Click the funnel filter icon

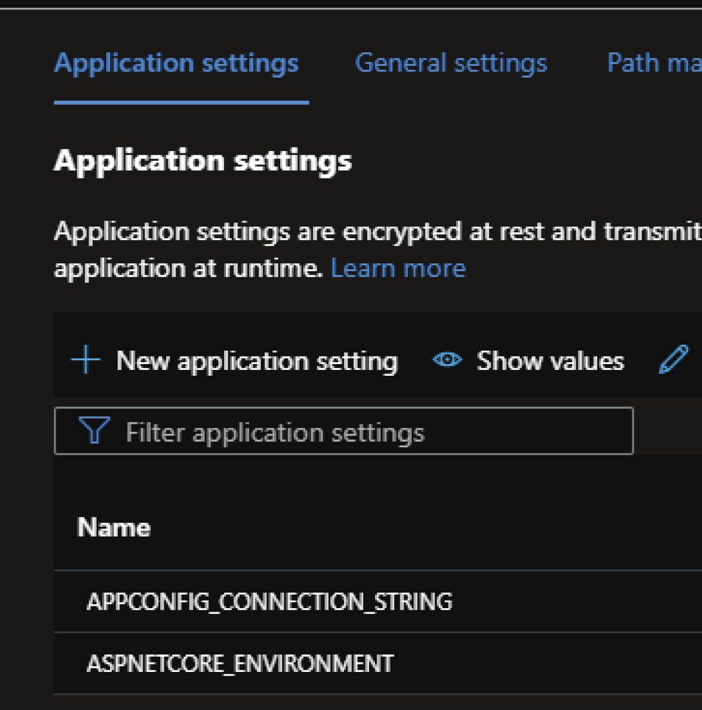(94, 431)
